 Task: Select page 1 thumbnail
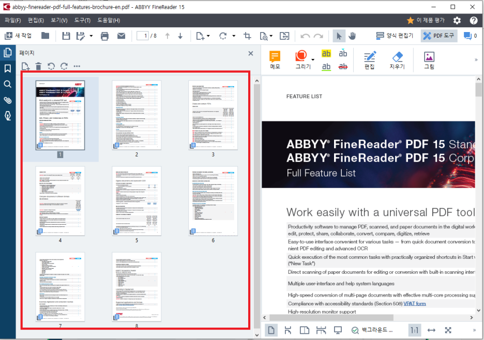coord(60,115)
